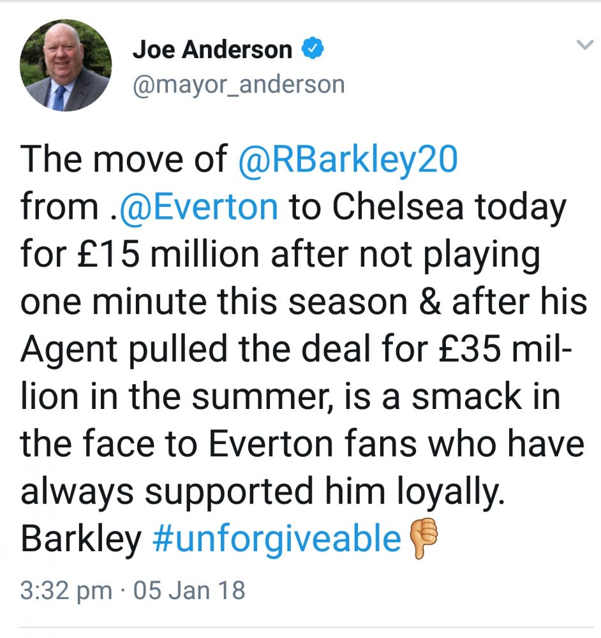The image size is (601, 638).
Task: Click the blue verified badge
Action: [x=313, y=48]
